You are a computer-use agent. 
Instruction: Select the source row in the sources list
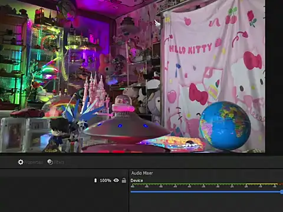pos(64,180)
